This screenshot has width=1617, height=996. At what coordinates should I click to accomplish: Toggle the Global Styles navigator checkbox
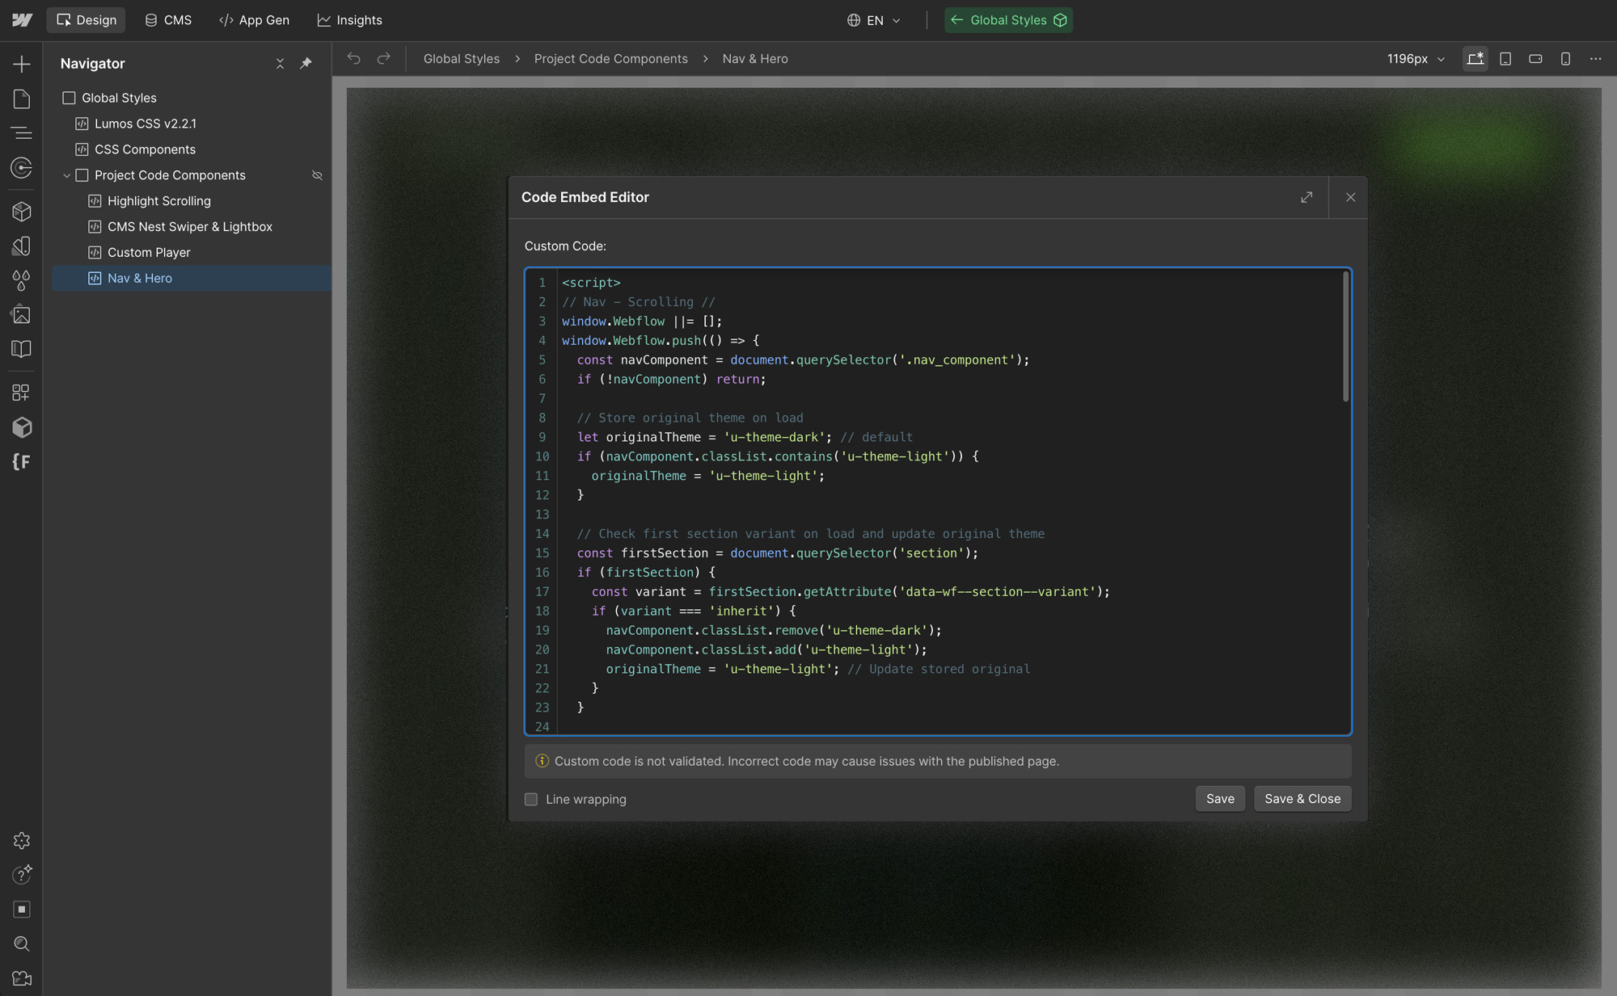click(70, 98)
